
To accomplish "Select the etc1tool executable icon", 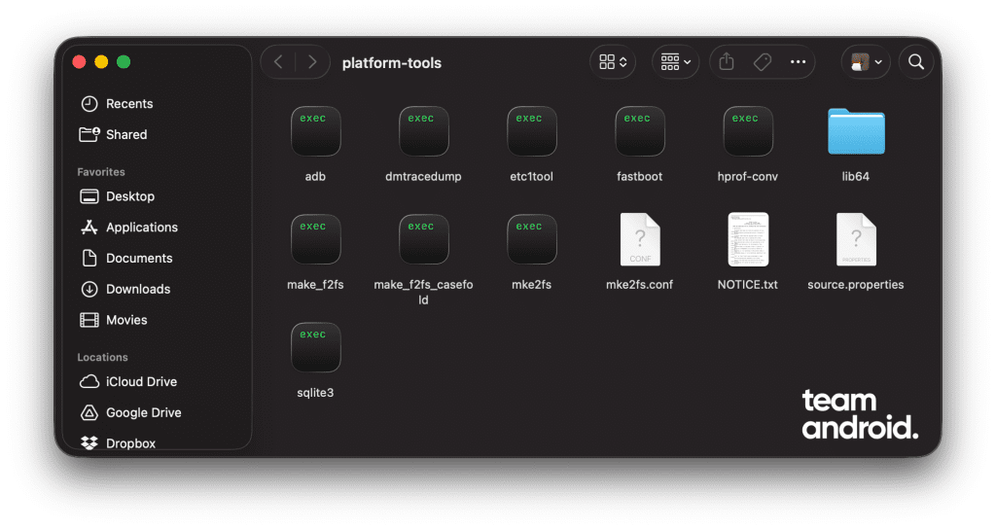I will (x=532, y=131).
